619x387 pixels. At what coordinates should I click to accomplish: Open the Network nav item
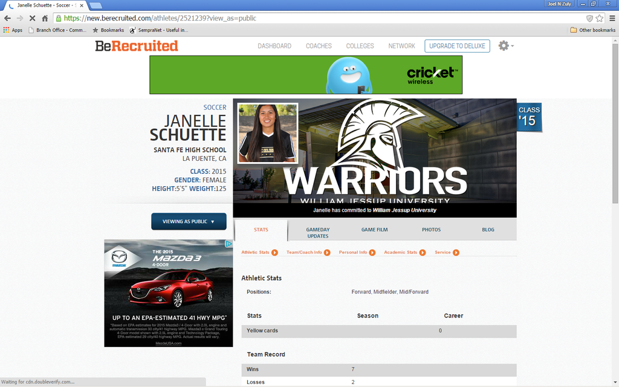401,46
